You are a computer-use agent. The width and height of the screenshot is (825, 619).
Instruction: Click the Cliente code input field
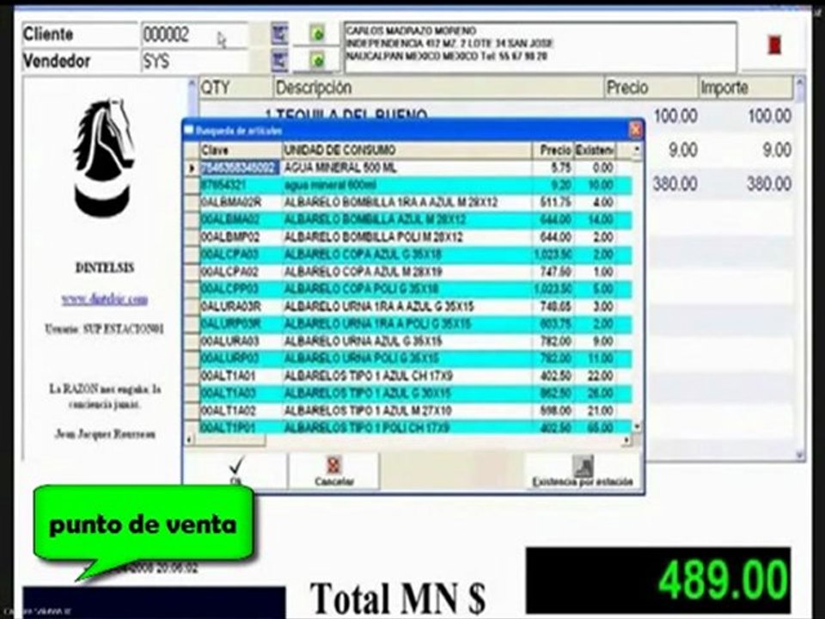[194, 34]
